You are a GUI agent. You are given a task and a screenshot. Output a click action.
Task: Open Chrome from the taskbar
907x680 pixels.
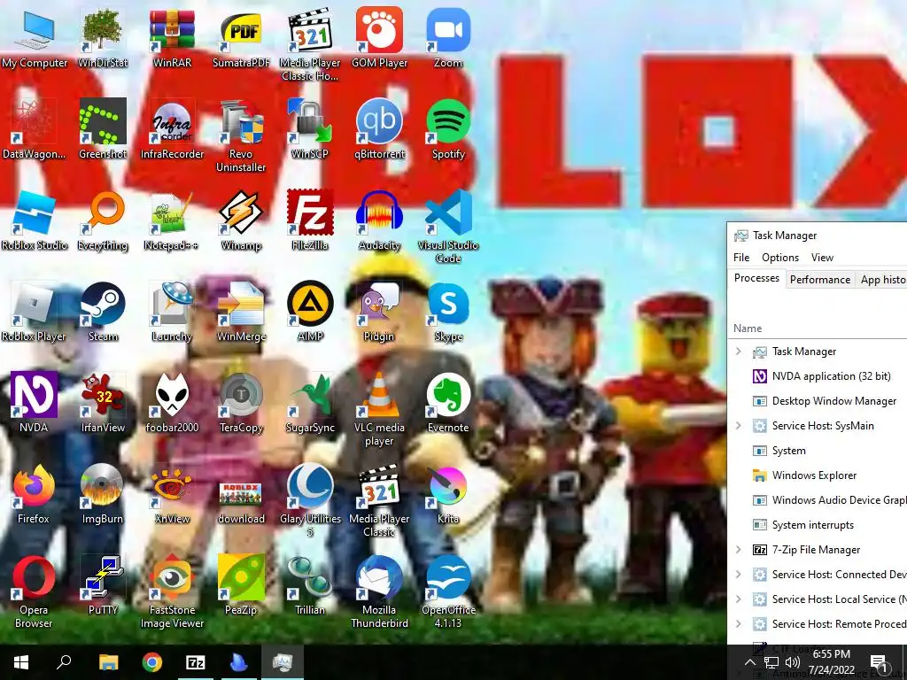(x=152, y=662)
